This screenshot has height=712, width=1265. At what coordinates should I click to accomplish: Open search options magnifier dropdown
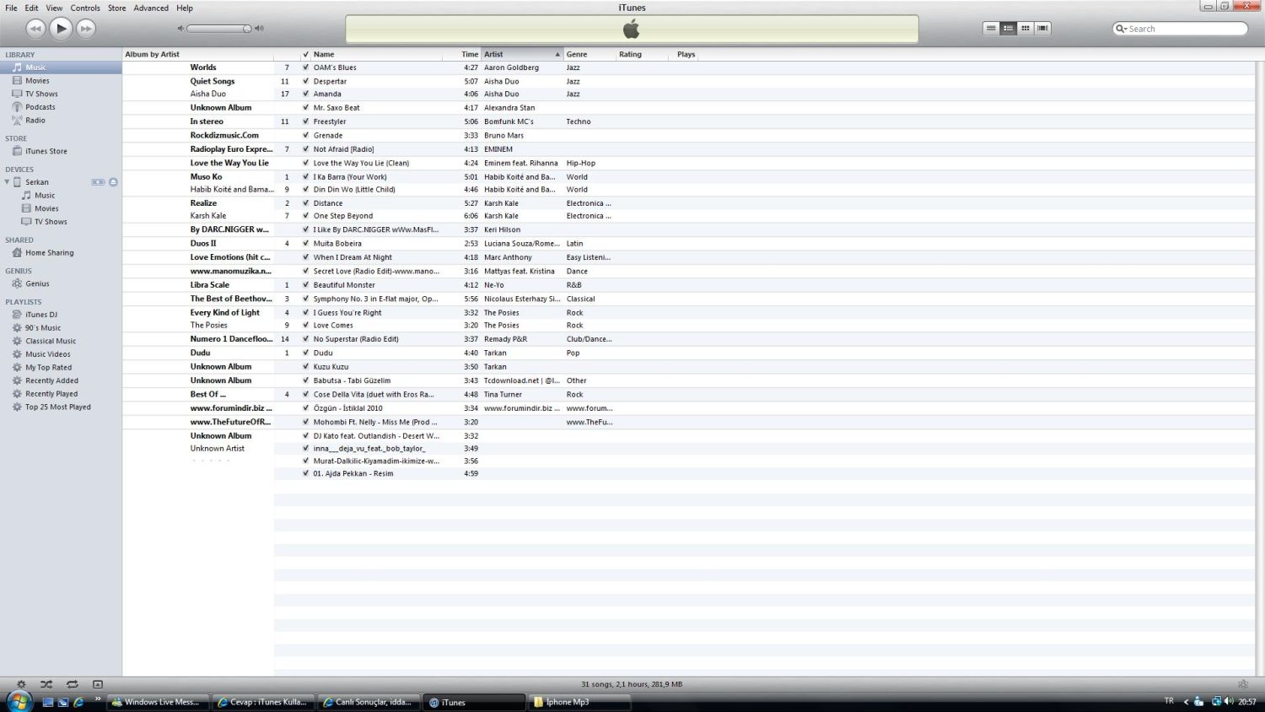click(1121, 29)
